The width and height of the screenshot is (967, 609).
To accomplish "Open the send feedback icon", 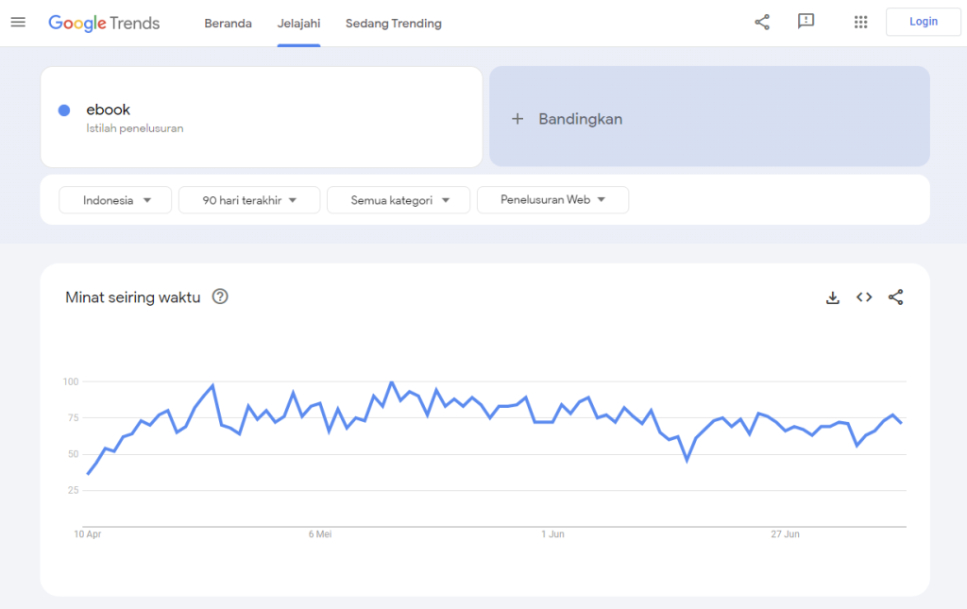I will (x=806, y=22).
